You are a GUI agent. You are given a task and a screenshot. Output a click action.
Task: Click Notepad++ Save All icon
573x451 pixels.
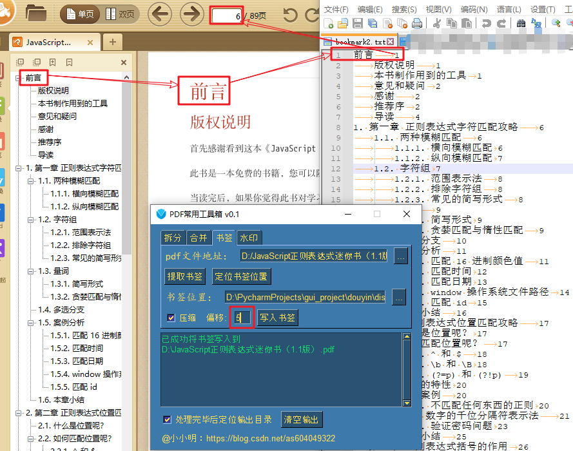(x=373, y=23)
